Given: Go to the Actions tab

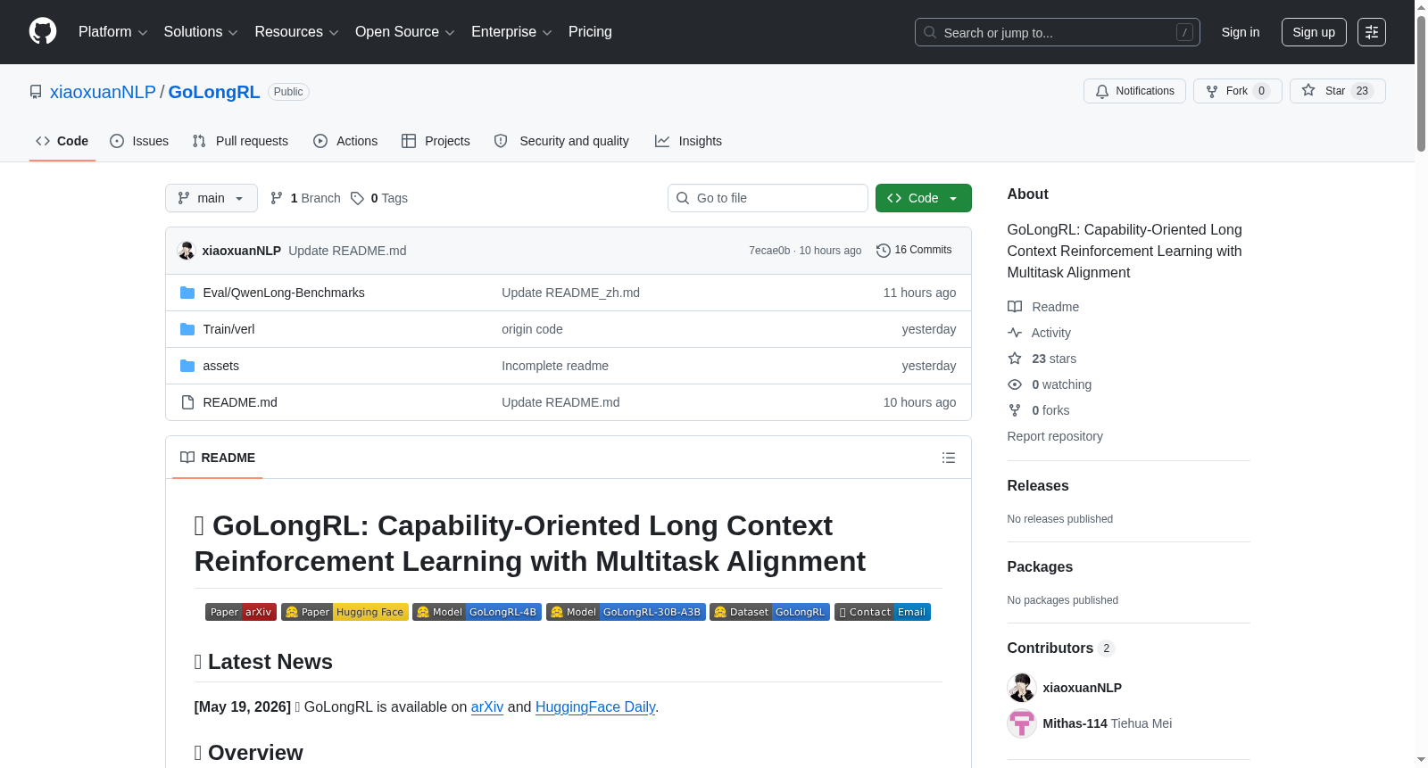Looking at the screenshot, I should (345, 141).
